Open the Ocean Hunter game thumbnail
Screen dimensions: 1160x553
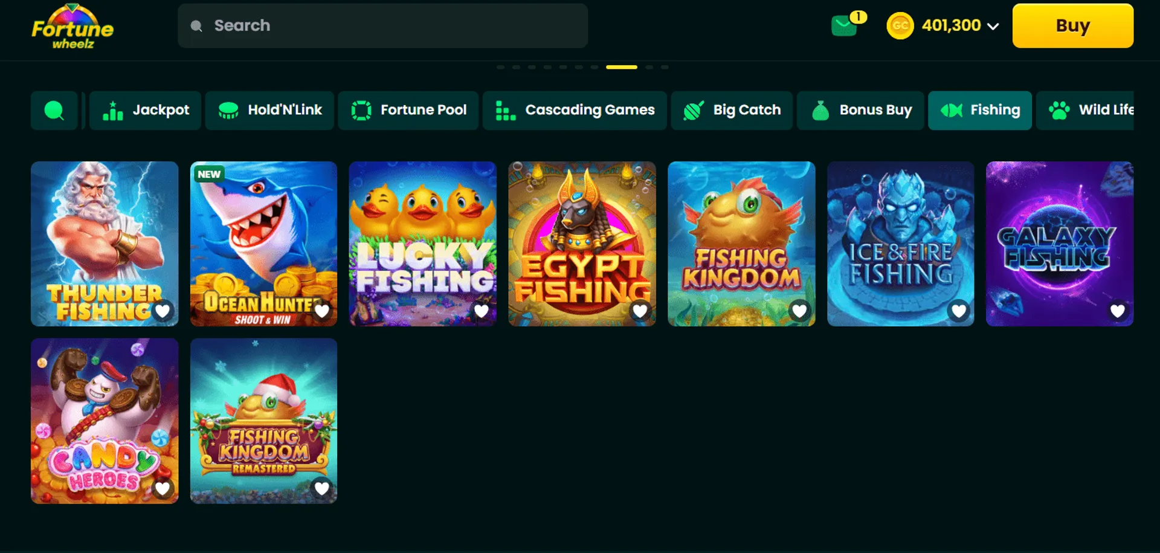(x=263, y=244)
